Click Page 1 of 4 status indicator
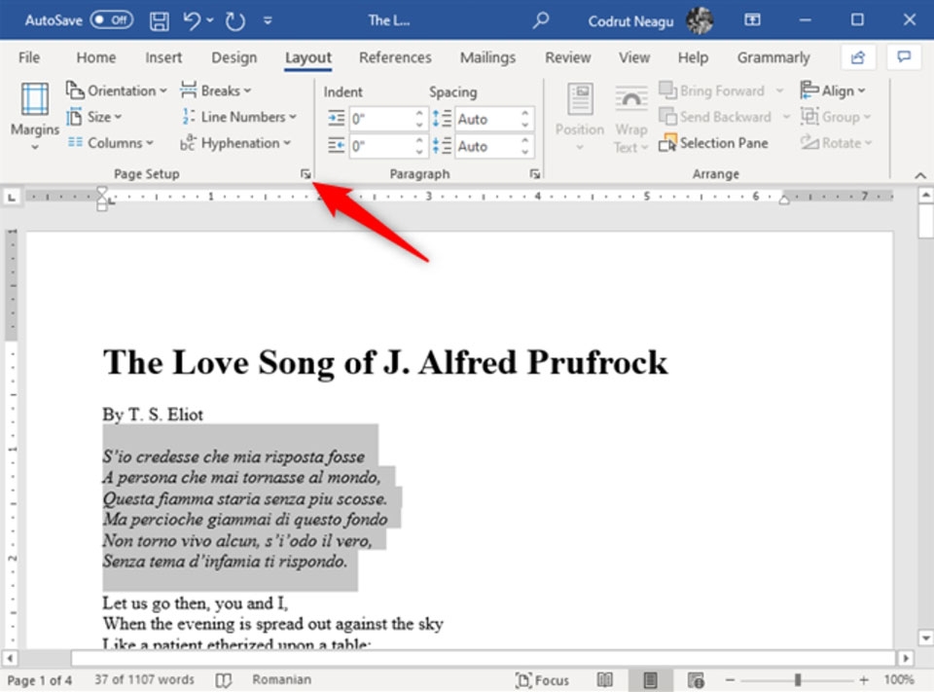Viewport: 934px width, 692px height. click(40, 680)
